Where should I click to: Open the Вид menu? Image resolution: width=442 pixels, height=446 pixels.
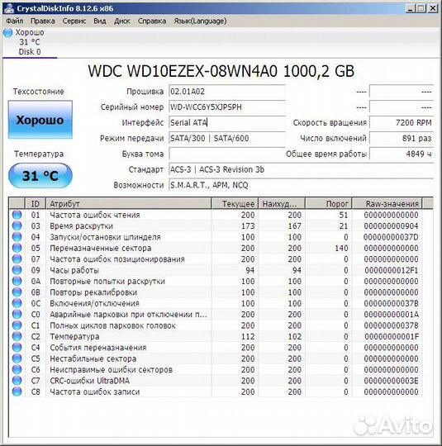coord(100,21)
